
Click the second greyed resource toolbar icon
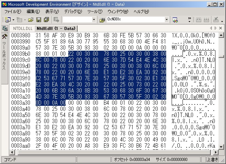206,20
